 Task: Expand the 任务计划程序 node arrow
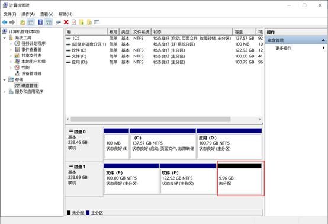point(11,43)
